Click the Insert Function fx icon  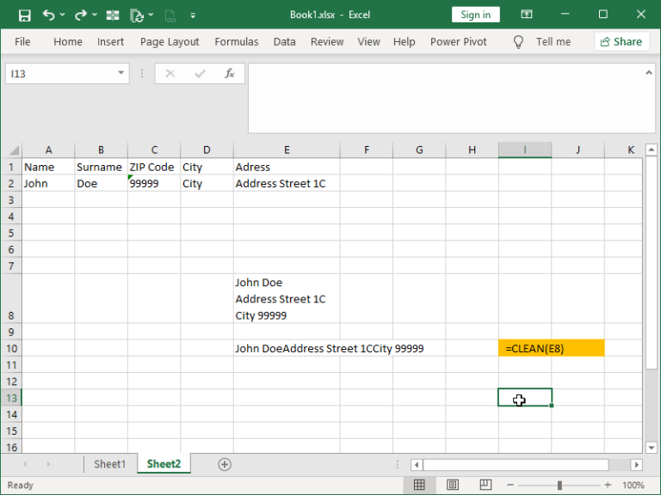click(x=230, y=74)
